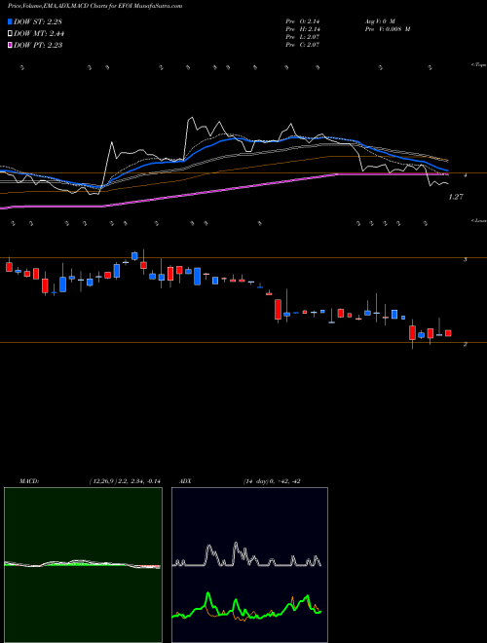
Task: Open the dark blue ADX indicator chart
Action: click(x=249, y=565)
